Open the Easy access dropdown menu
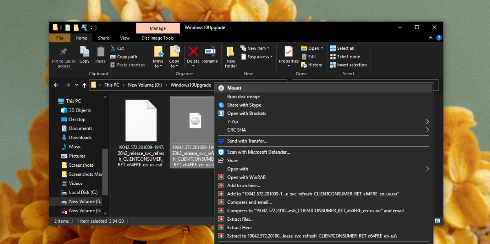 pyautogui.click(x=256, y=56)
